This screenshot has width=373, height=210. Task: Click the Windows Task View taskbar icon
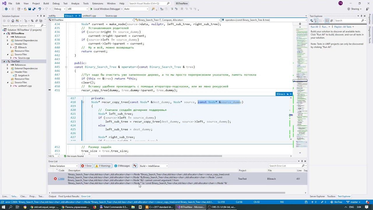[17, 207]
